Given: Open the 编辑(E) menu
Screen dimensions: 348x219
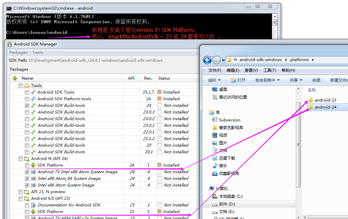Looking at the screenshot, I should [x=233, y=70].
